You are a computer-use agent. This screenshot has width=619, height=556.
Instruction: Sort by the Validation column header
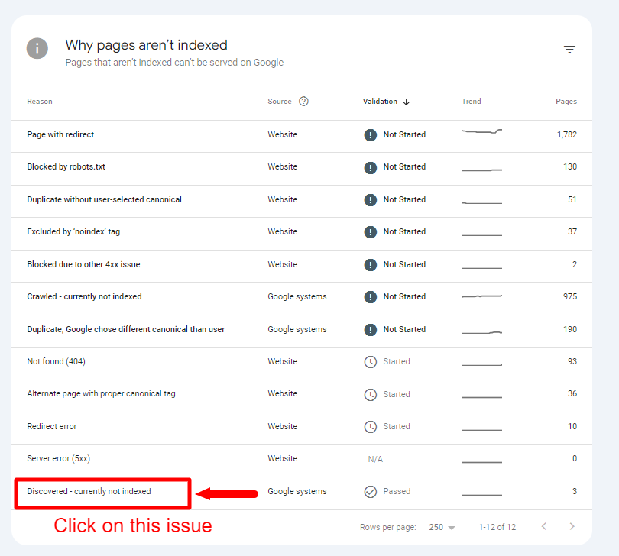click(380, 102)
